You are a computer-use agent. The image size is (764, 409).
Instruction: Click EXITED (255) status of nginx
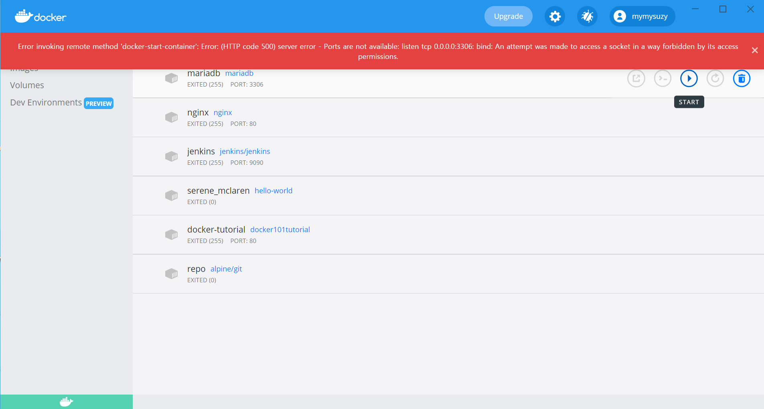[x=205, y=124]
